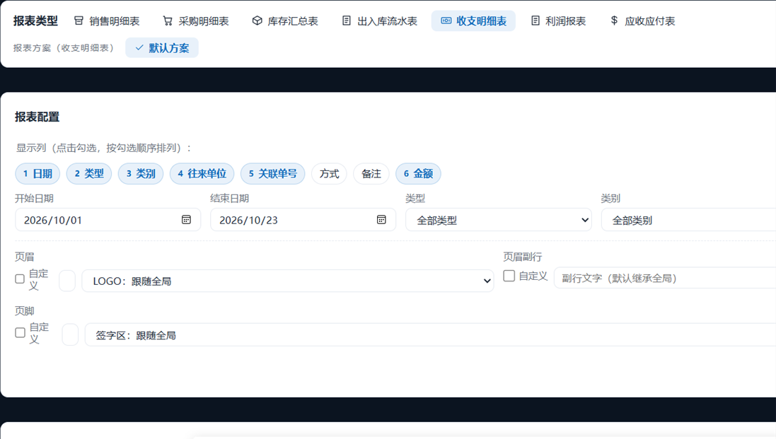Click the store icon beside 销售明细表
Image resolution: width=776 pixels, height=439 pixels.
(79, 21)
